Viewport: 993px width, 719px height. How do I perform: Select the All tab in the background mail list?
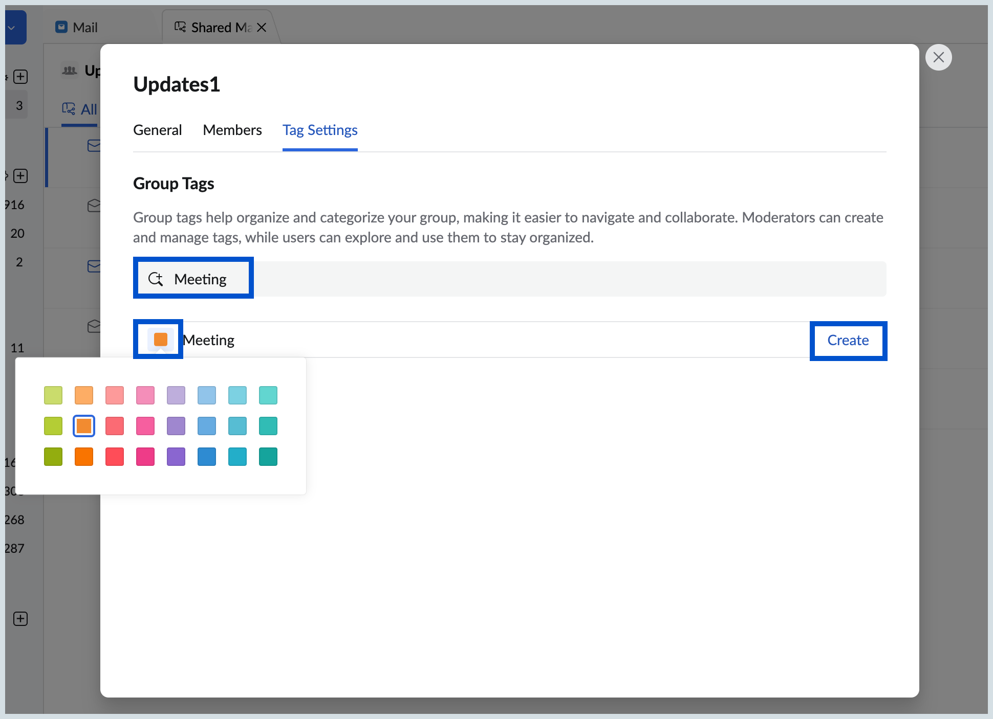(79, 109)
